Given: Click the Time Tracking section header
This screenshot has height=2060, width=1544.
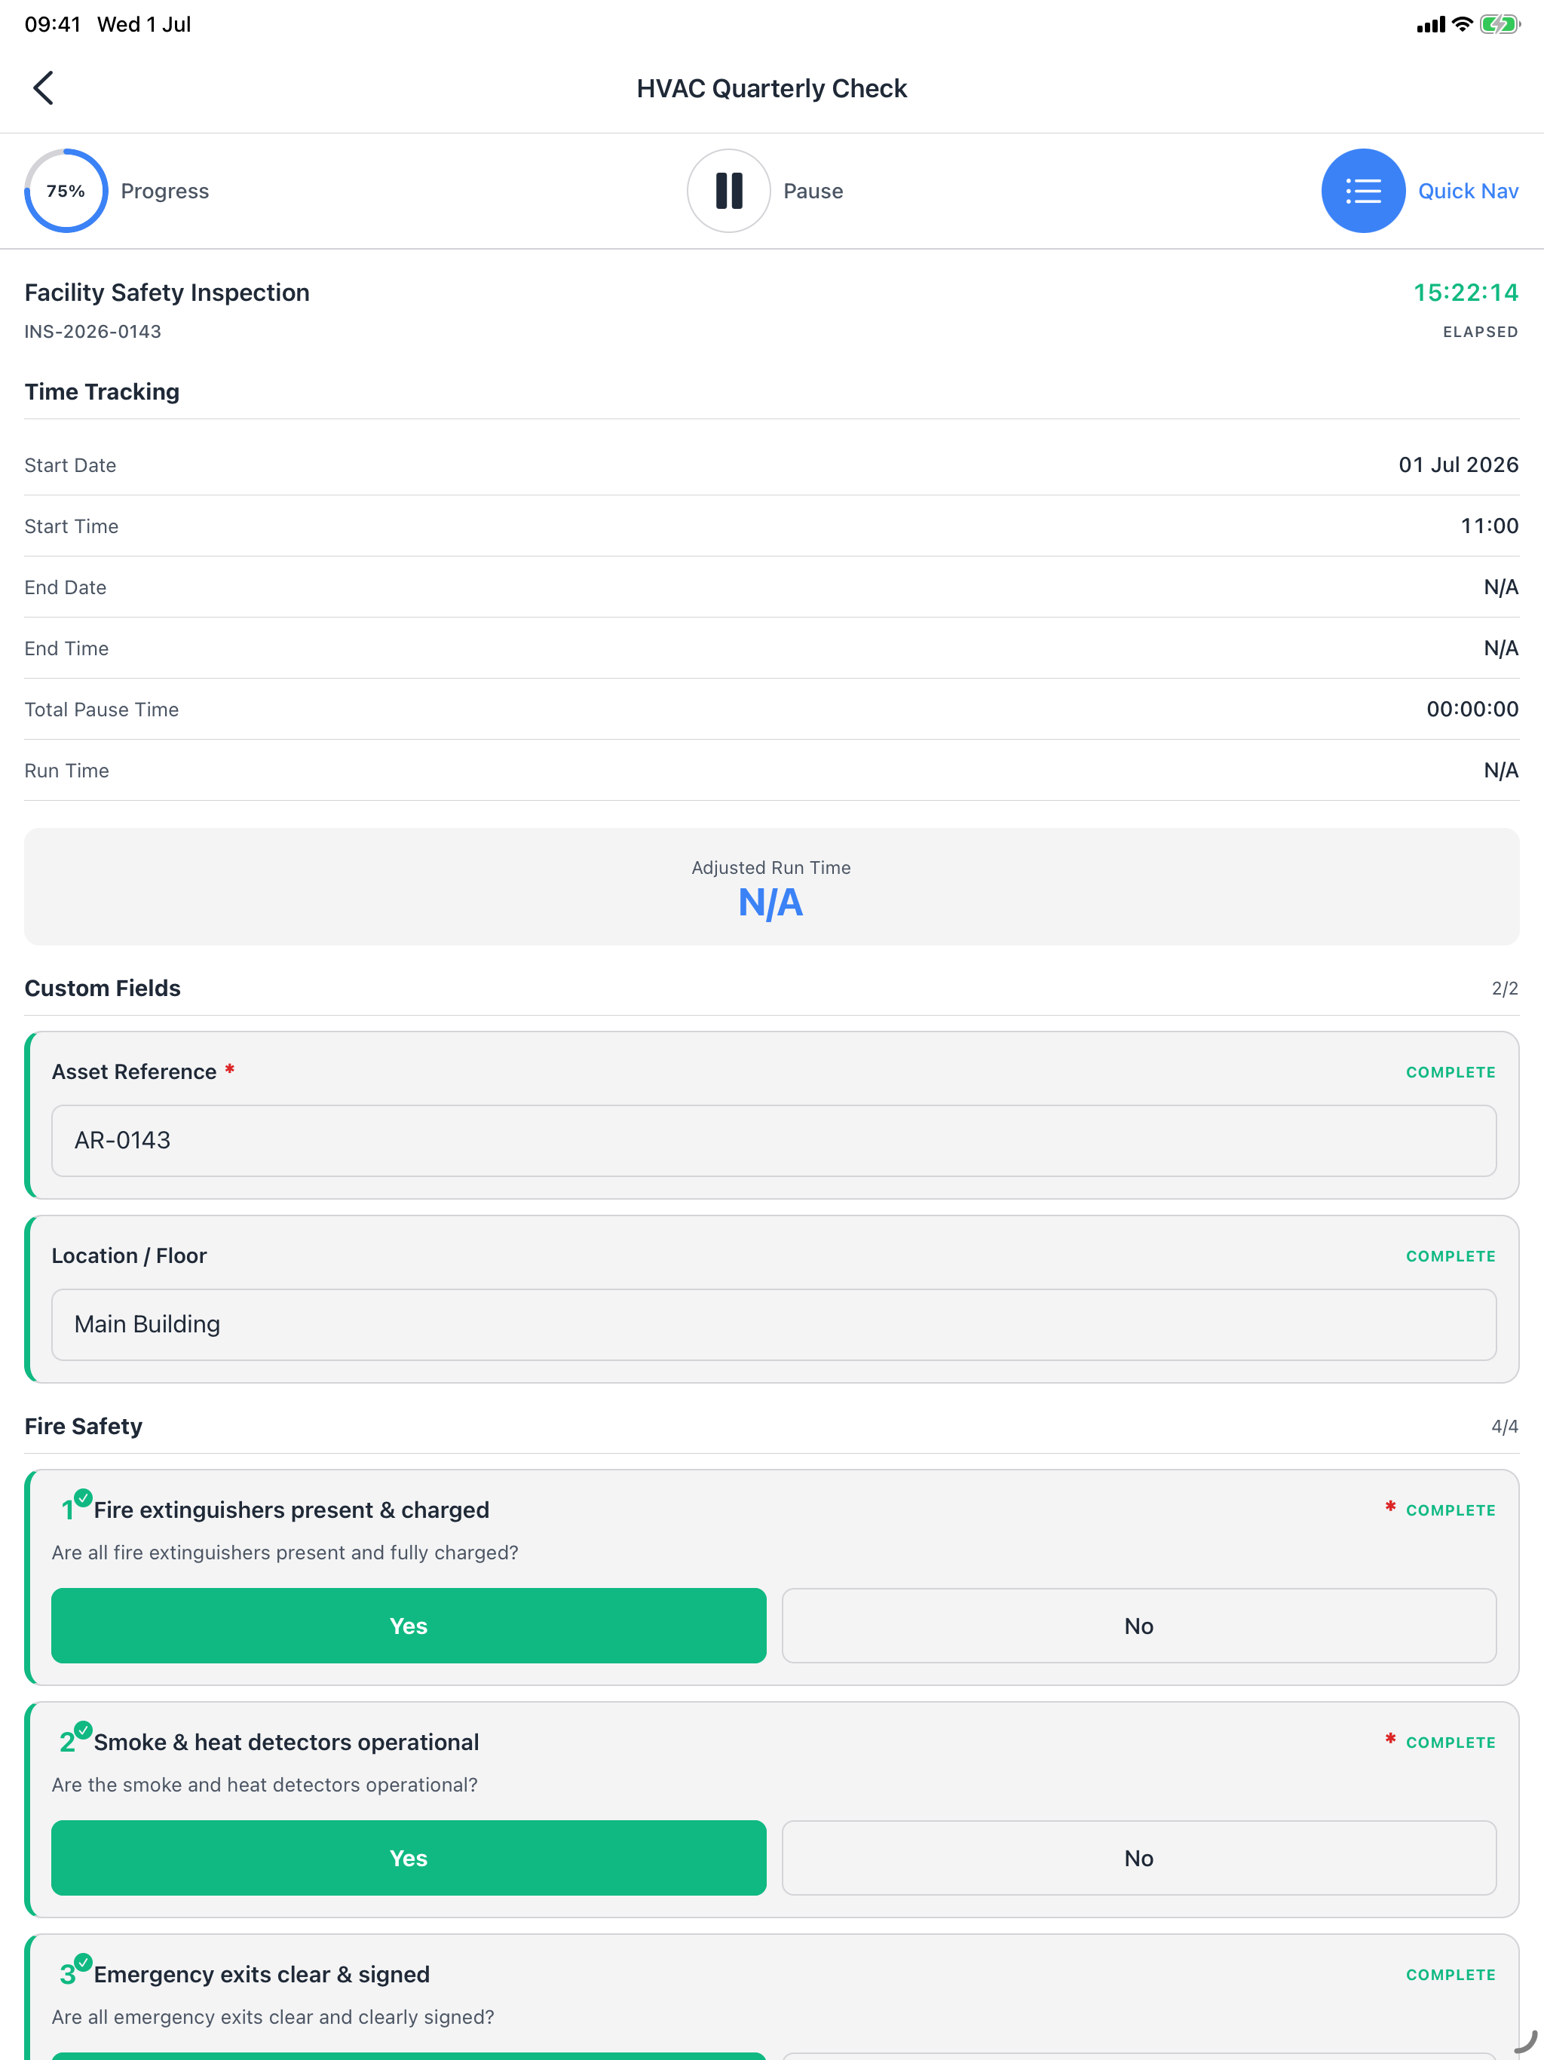Looking at the screenshot, I should coord(102,391).
